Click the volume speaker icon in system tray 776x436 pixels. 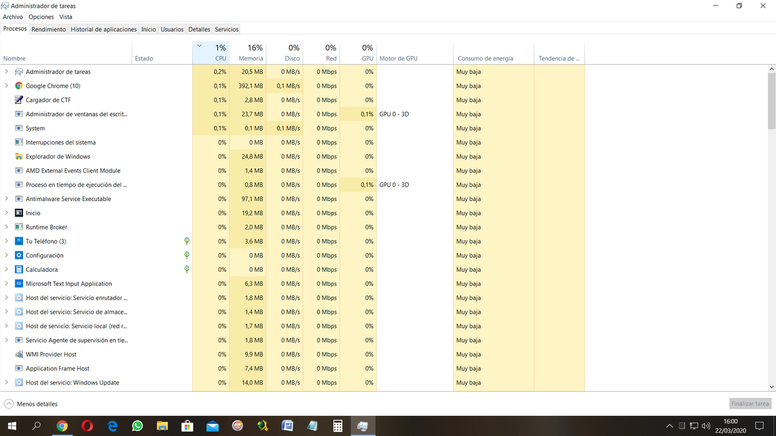pyautogui.click(x=706, y=426)
